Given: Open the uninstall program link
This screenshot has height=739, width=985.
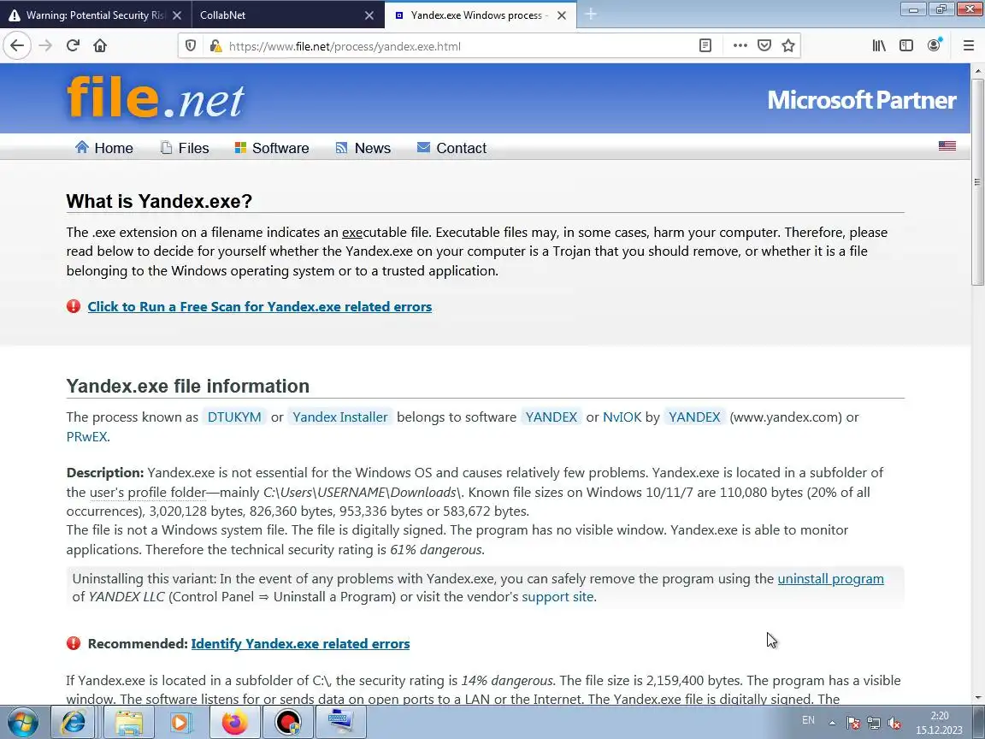Looking at the screenshot, I should [830, 579].
